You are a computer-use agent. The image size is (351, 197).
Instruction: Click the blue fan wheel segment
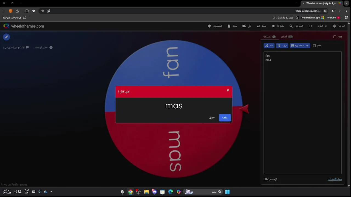(x=174, y=63)
